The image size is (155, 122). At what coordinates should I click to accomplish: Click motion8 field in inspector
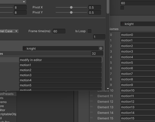click(138, 79)
